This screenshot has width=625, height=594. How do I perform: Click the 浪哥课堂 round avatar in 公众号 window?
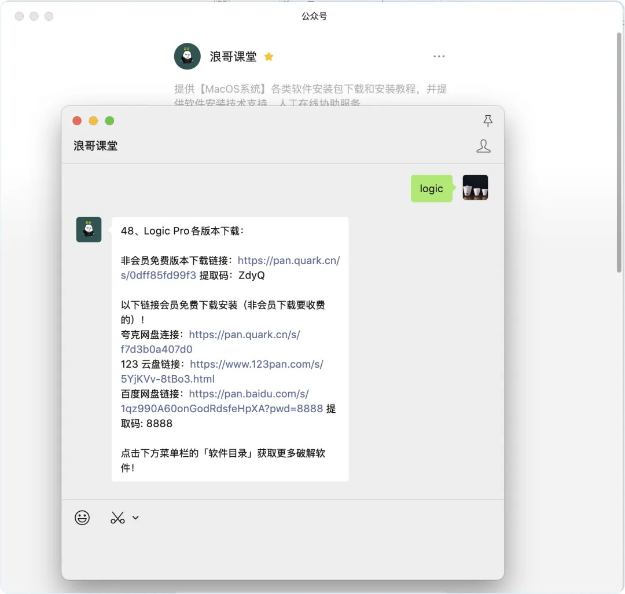coord(187,56)
